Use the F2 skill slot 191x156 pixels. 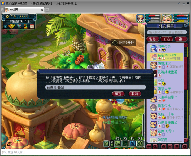tap(125, 144)
